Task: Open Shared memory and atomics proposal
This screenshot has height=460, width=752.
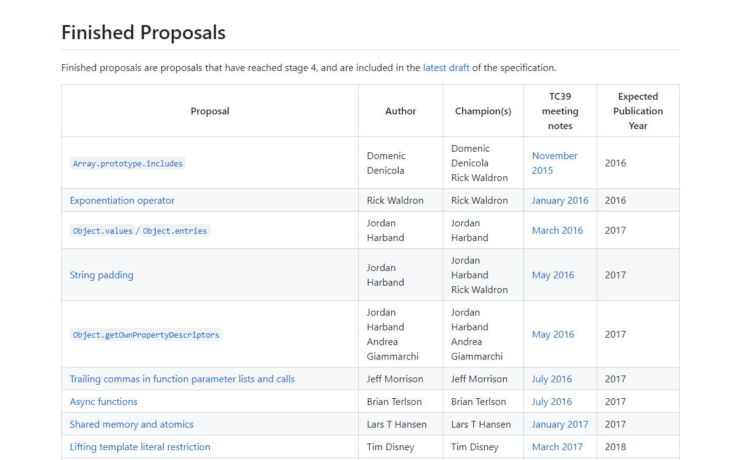Action: click(131, 425)
